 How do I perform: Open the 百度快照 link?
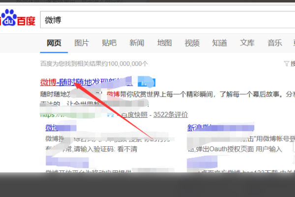pos(134,115)
